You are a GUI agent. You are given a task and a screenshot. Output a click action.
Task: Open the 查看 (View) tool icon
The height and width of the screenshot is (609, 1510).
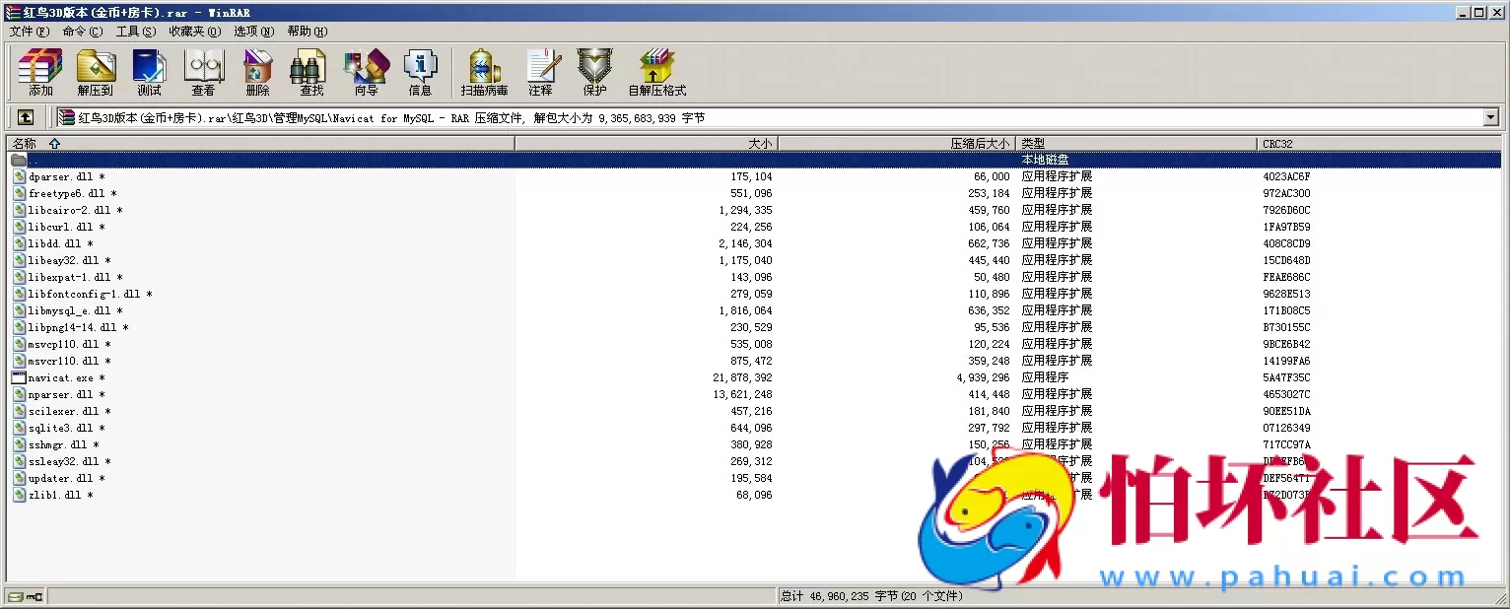point(203,72)
